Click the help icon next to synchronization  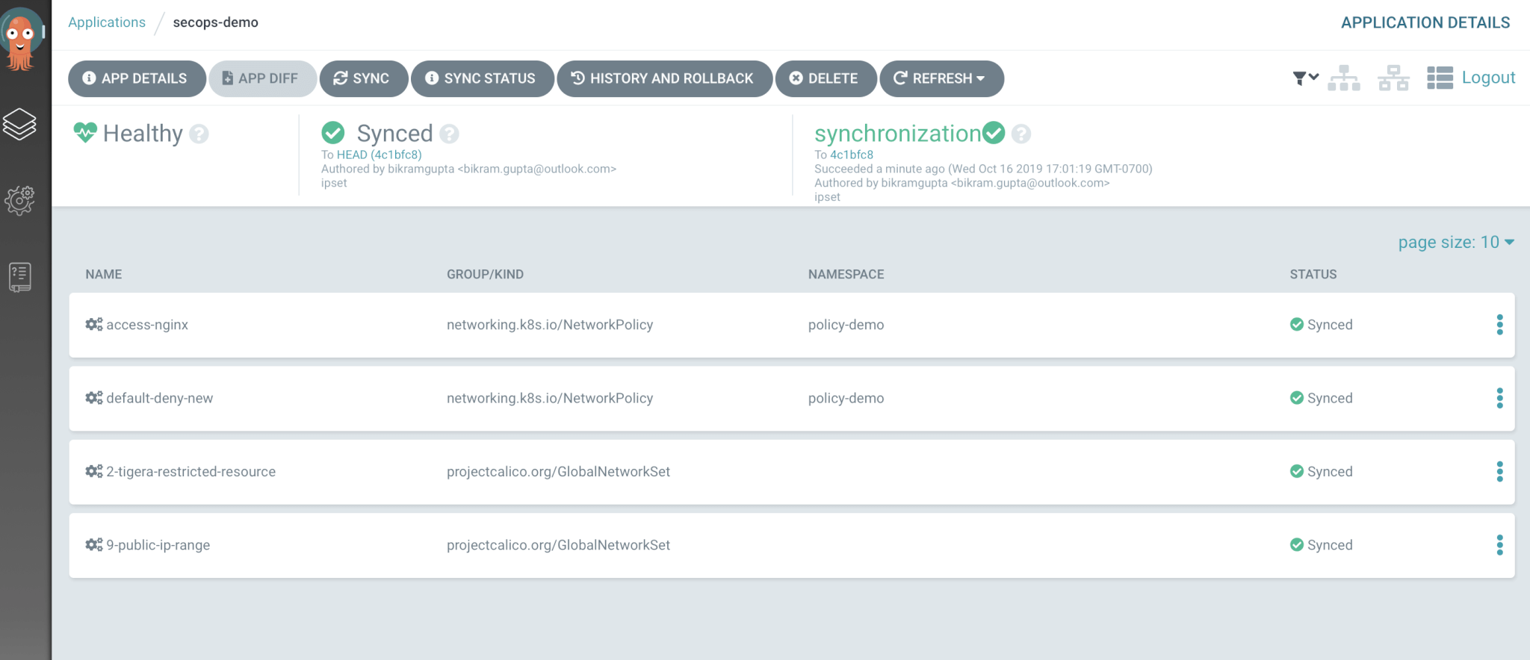point(1021,134)
